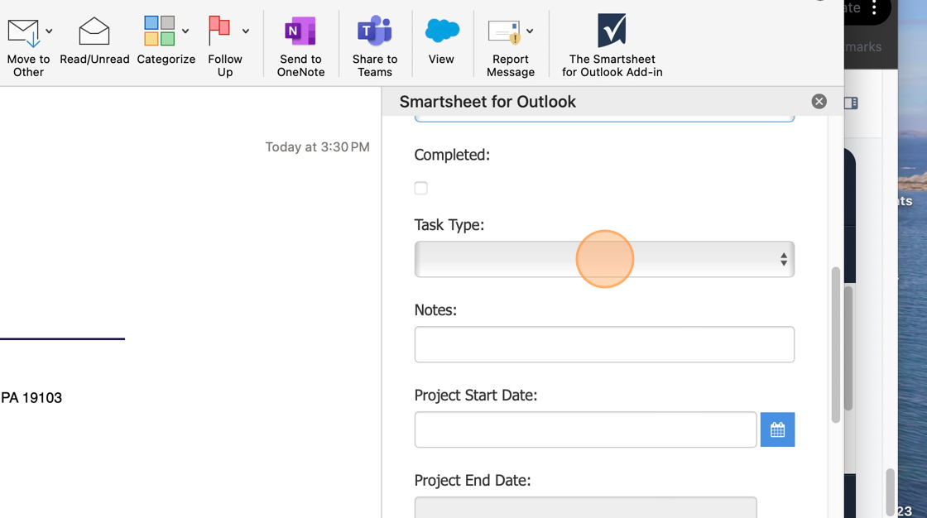The image size is (927, 518).
Task: Send the message to OneNote
Action: point(300,46)
